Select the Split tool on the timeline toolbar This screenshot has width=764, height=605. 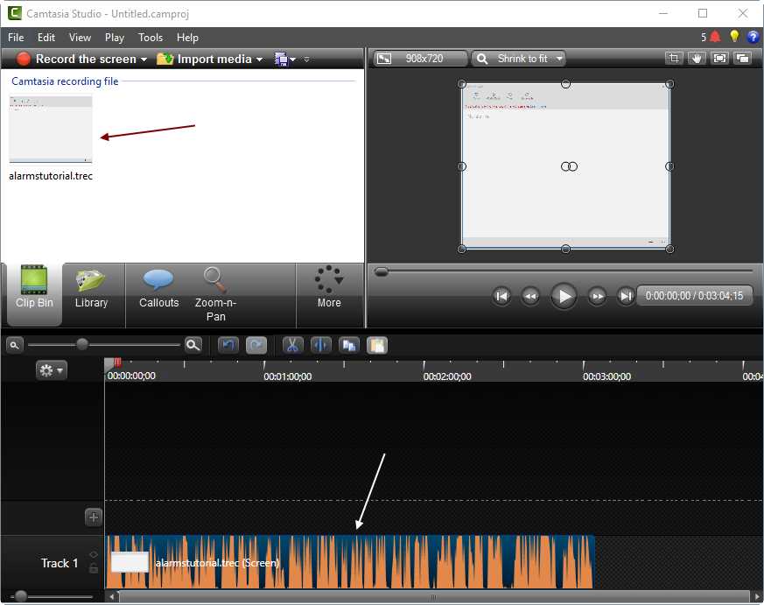(x=321, y=345)
